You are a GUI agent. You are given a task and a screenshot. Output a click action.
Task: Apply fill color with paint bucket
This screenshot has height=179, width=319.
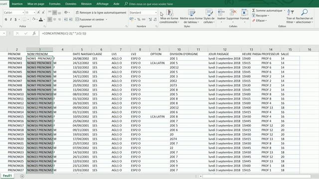click(34, 19)
